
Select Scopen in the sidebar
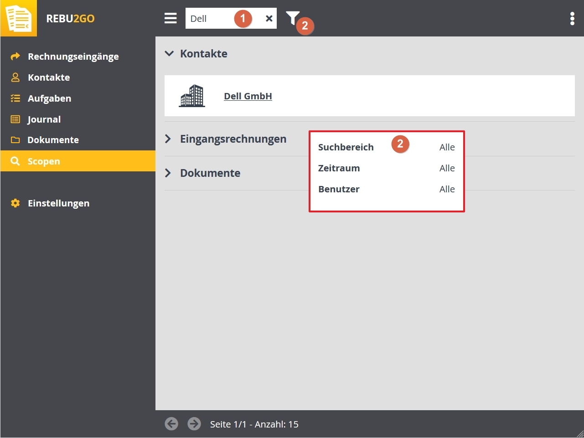tap(78, 161)
